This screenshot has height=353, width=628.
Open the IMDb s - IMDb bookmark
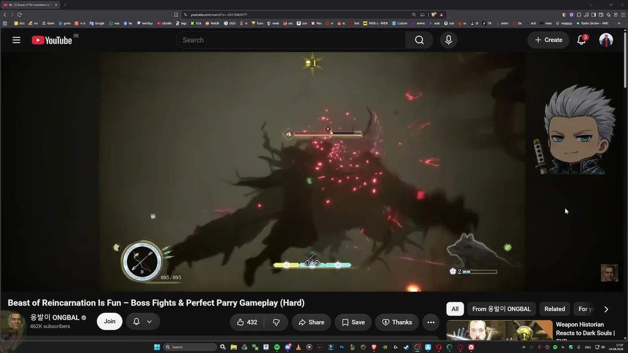tap(375, 23)
